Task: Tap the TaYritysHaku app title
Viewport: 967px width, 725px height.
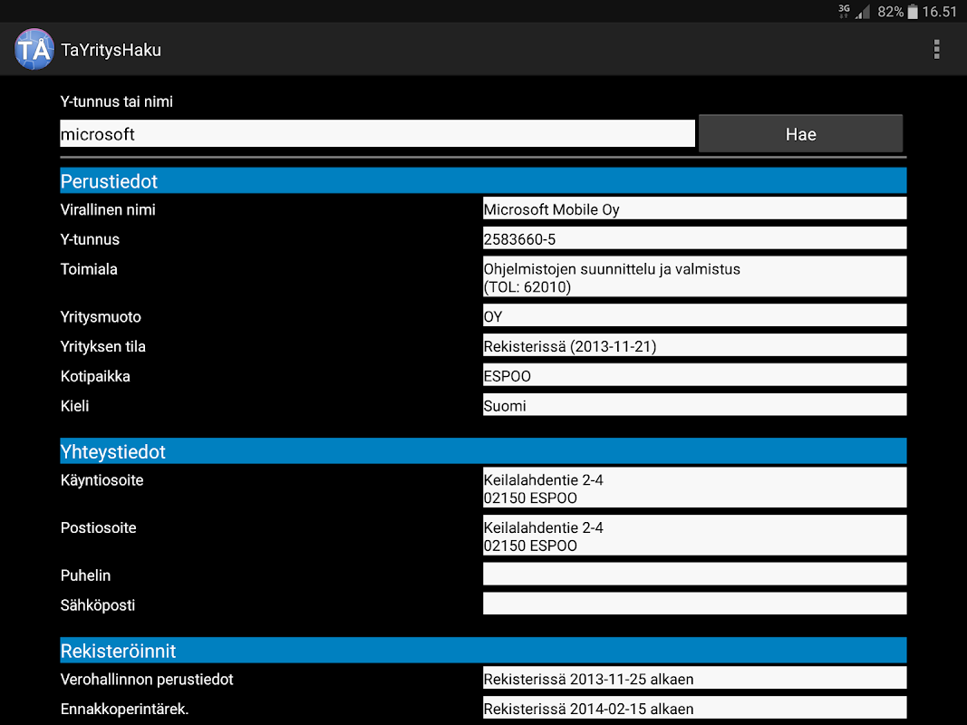Action: point(111,50)
